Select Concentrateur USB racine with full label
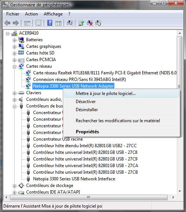The width and height of the screenshot is (186, 212). (x=58, y=139)
